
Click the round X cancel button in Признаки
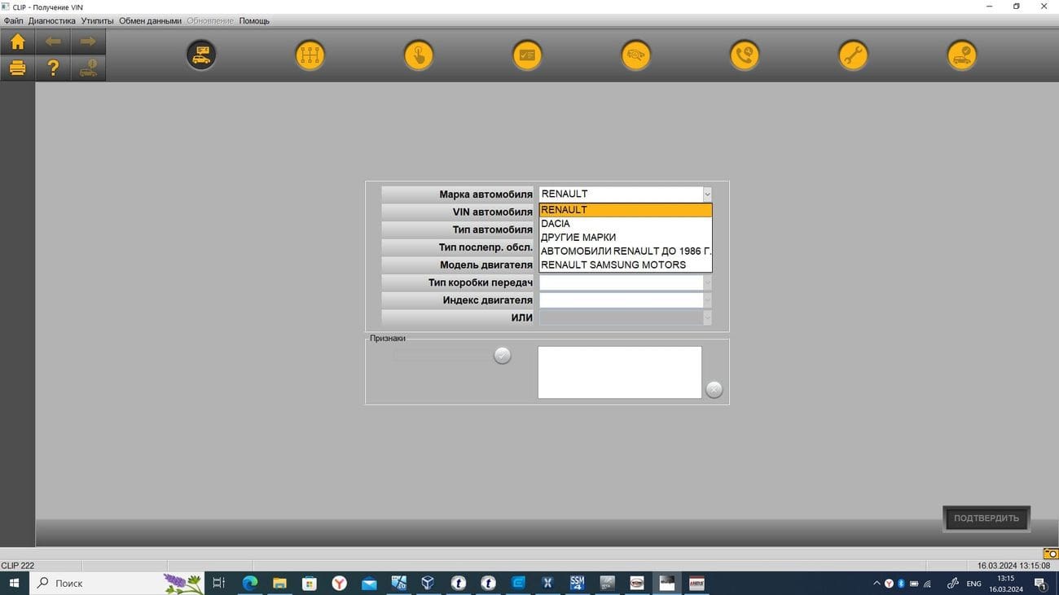(x=714, y=389)
